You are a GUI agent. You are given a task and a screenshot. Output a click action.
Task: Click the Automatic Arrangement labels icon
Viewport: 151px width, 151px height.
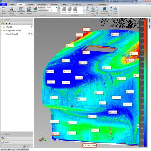pyautogui.click(x=105, y=10)
